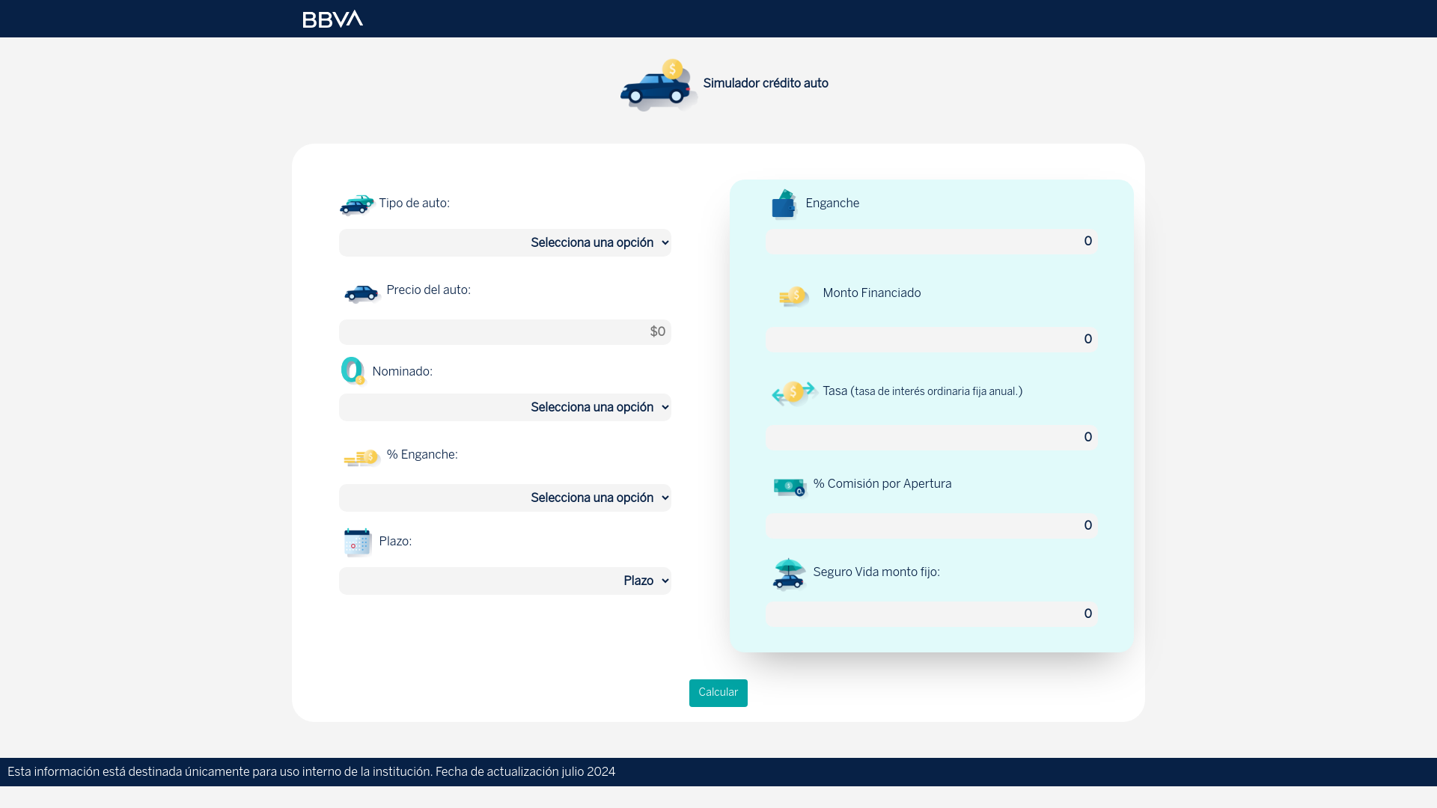
Task: Click the Seguro Vida monto fijo label
Action: click(x=876, y=572)
